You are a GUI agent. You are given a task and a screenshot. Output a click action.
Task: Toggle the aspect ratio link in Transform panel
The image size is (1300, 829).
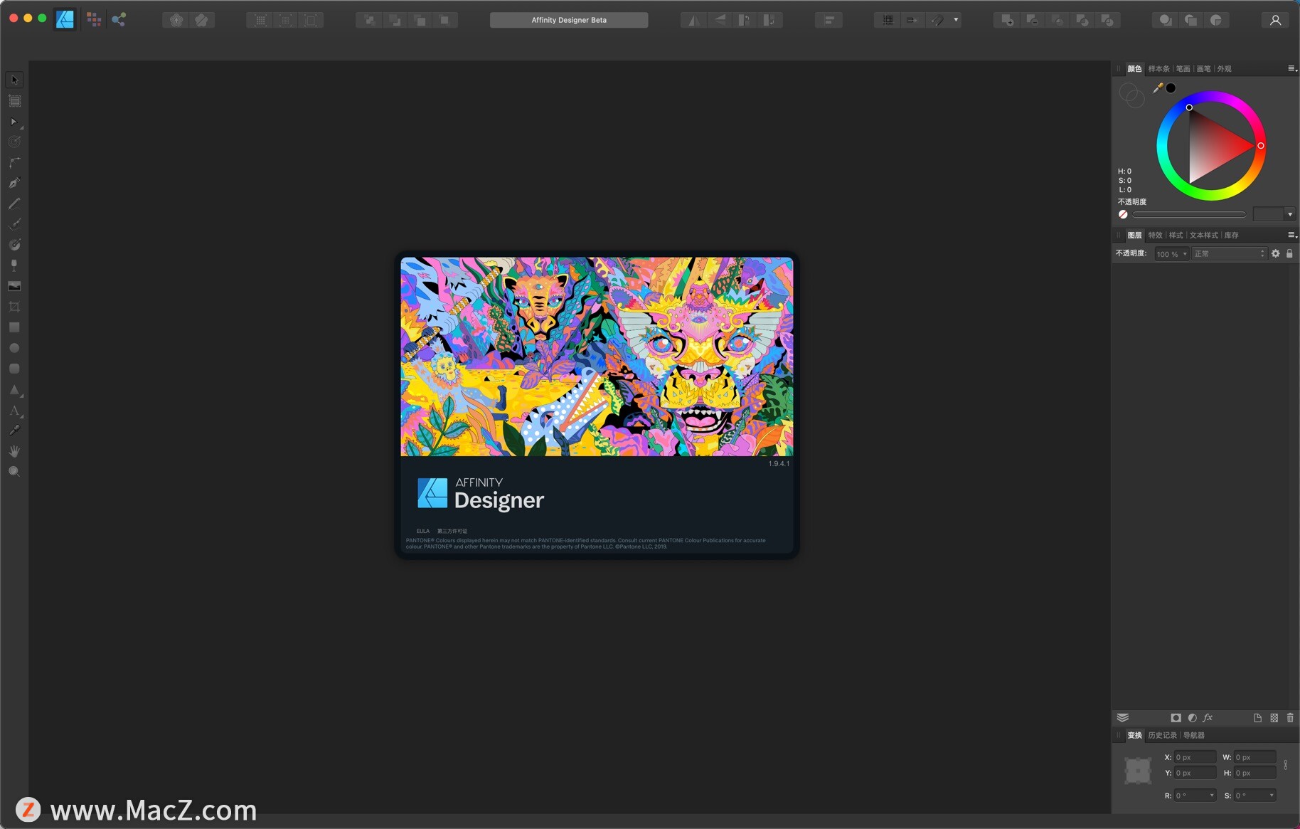pyautogui.click(x=1286, y=766)
